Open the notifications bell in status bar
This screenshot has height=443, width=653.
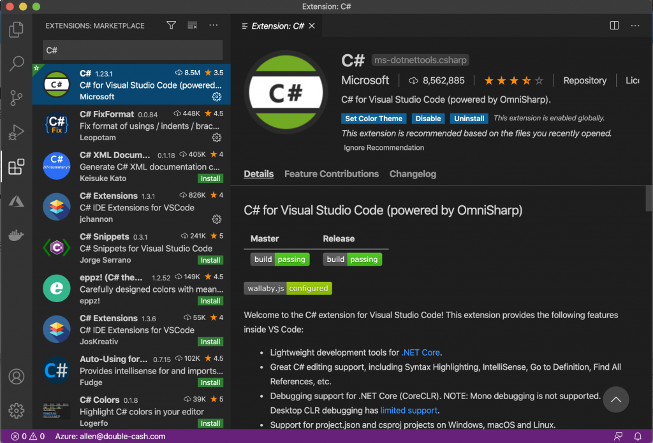click(x=637, y=437)
